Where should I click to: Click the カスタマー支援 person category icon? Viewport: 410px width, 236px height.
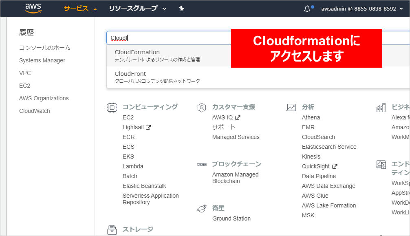point(201,107)
